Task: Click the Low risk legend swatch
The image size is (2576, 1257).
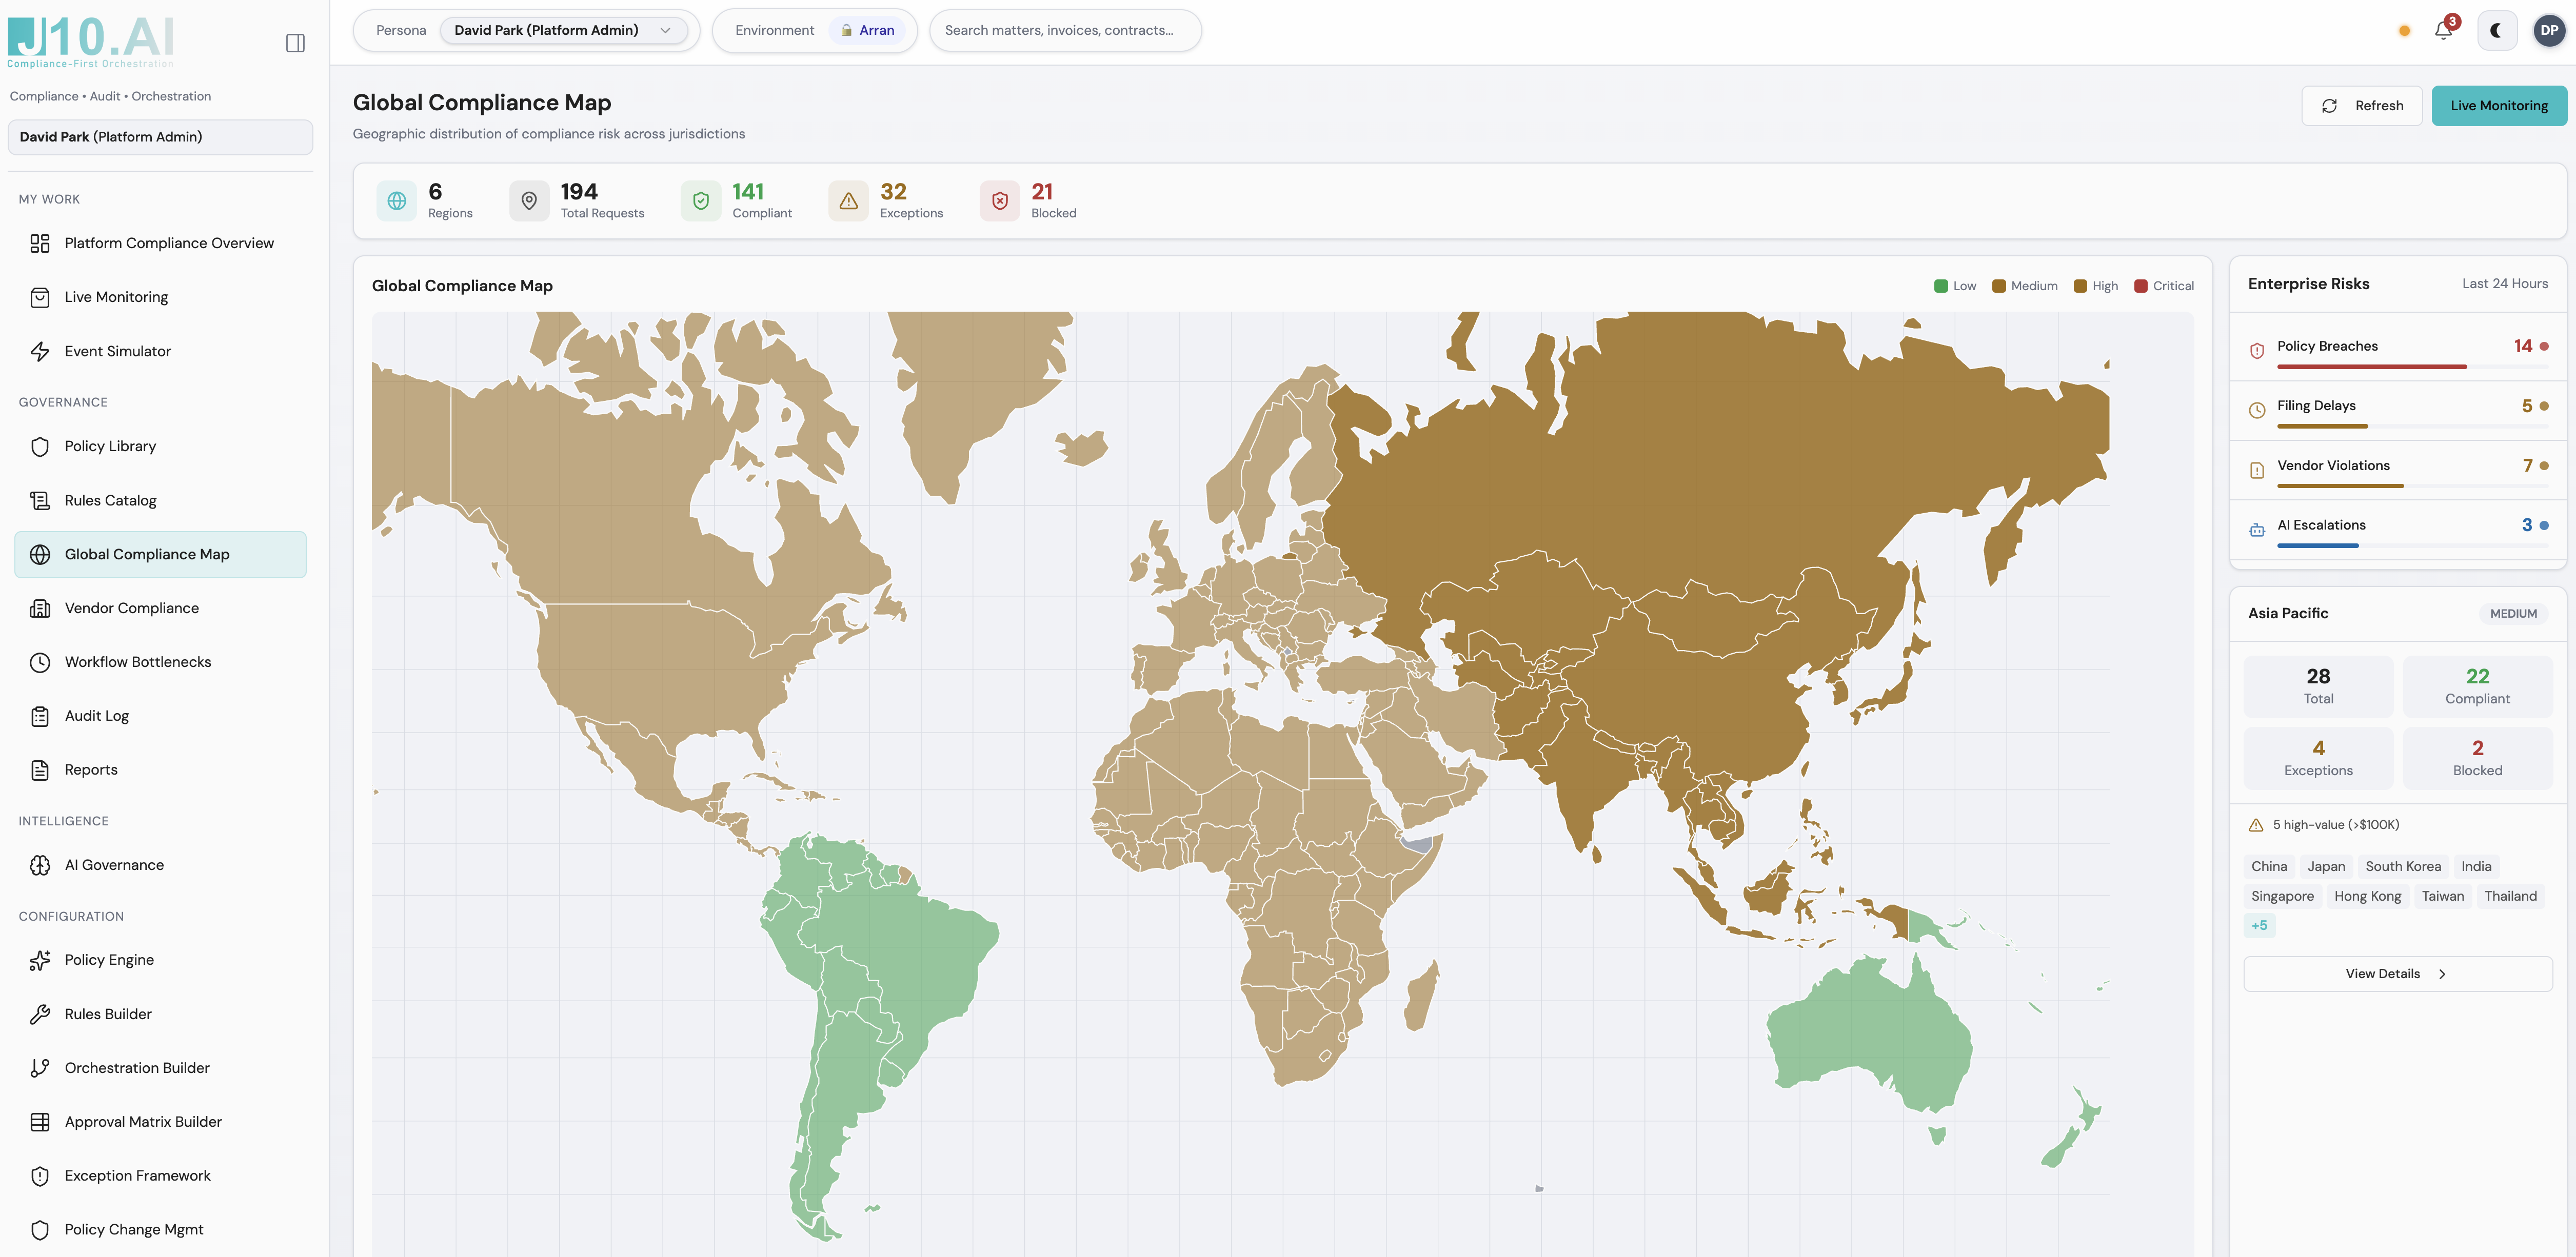Action: coord(1940,286)
